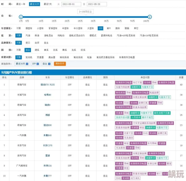Choose 汽油+24V轻混系统 energy option
The width and height of the screenshot is (186, 181).
click(x=149, y=36)
